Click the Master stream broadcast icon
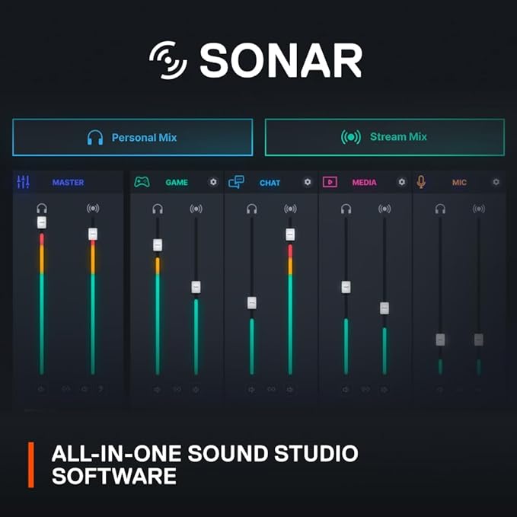 tap(93, 208)
